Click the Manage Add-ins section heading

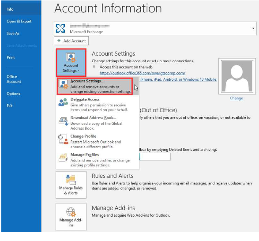click(x=113, y=208)
